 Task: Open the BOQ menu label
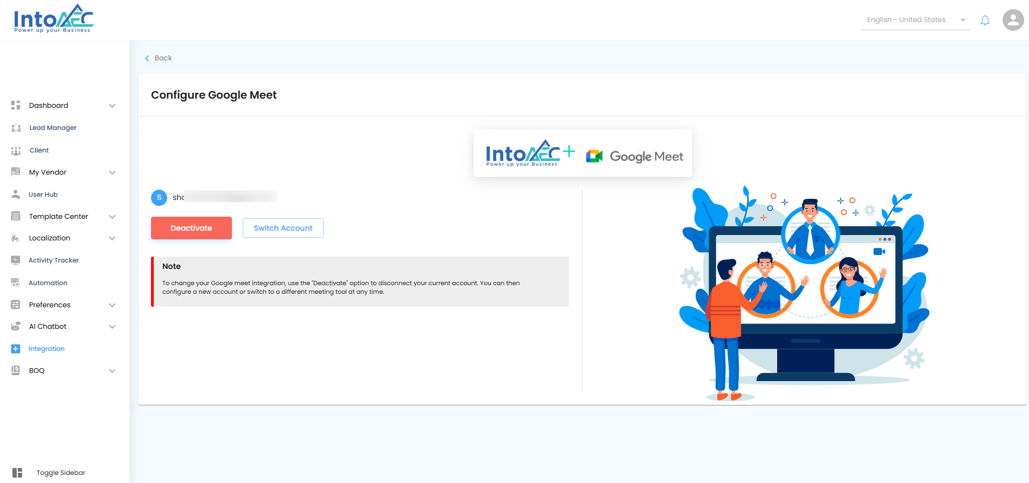point(37,370)
